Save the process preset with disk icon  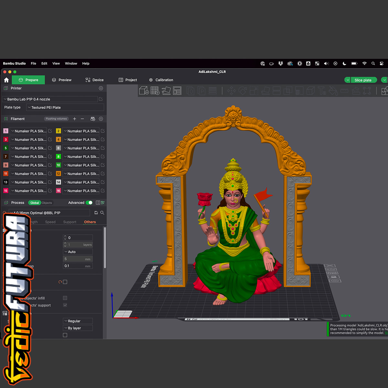pyautogui.click(x=96, y=213)
